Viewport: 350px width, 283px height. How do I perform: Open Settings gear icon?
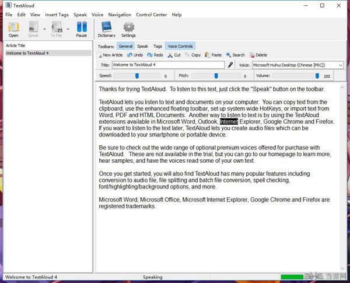point(128,27)
